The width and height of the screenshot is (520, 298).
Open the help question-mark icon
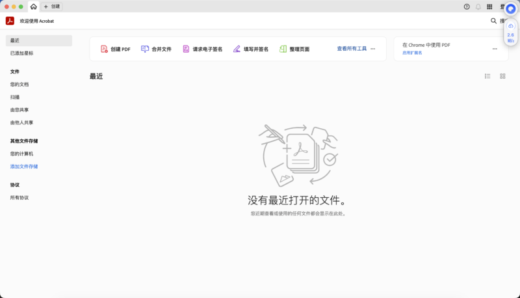(x=467, y=7)
